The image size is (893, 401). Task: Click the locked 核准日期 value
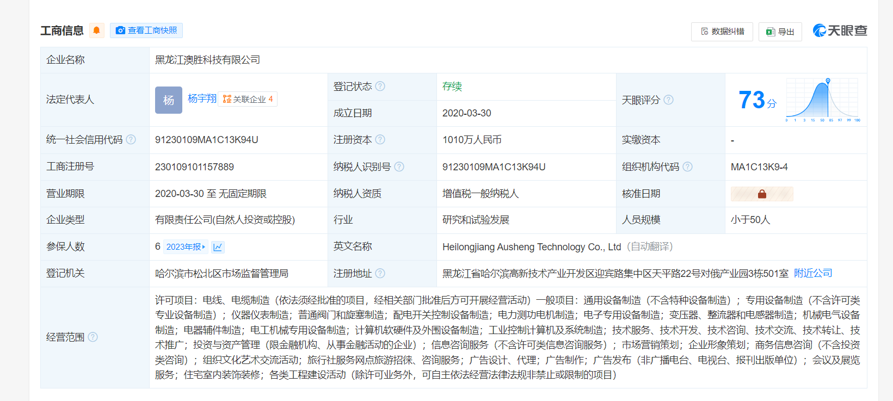coord(762,194)
